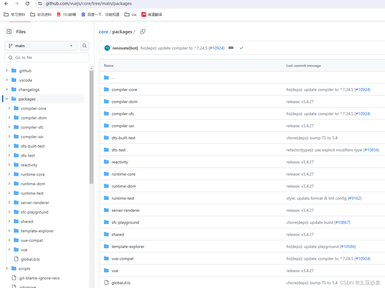Viewport: 385px width, 288px height.
Task: Select global.d.ts in the sidebar tree
Action: click(x=30, y=259)
